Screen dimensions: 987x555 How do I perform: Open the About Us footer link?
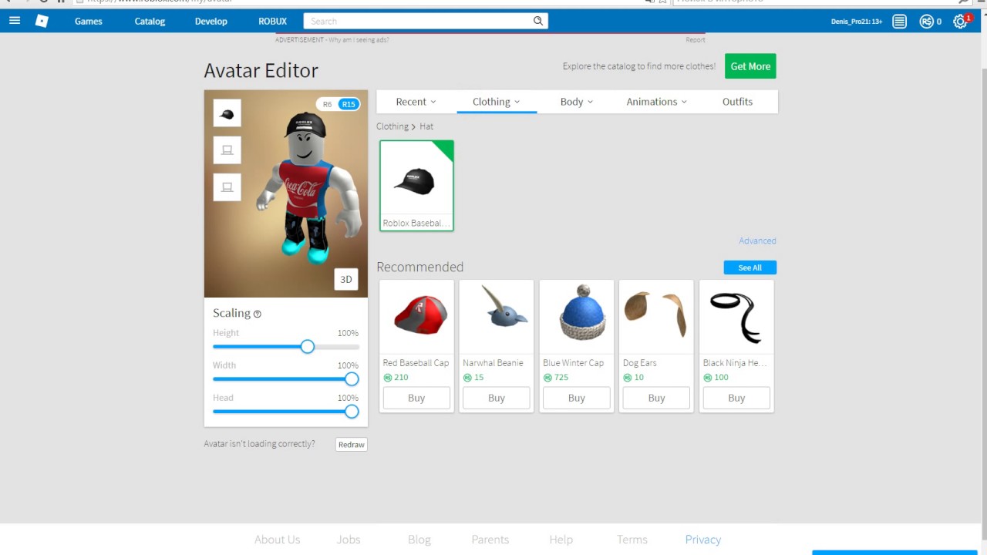pos(278,540)
